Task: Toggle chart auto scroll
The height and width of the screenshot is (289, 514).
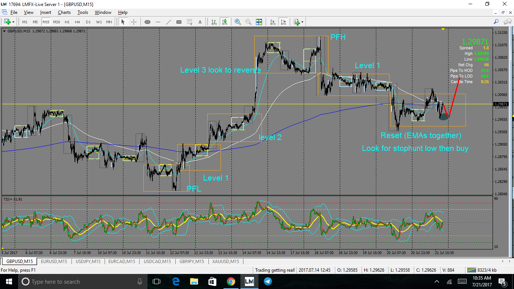Action: click(x=273, y=22)
